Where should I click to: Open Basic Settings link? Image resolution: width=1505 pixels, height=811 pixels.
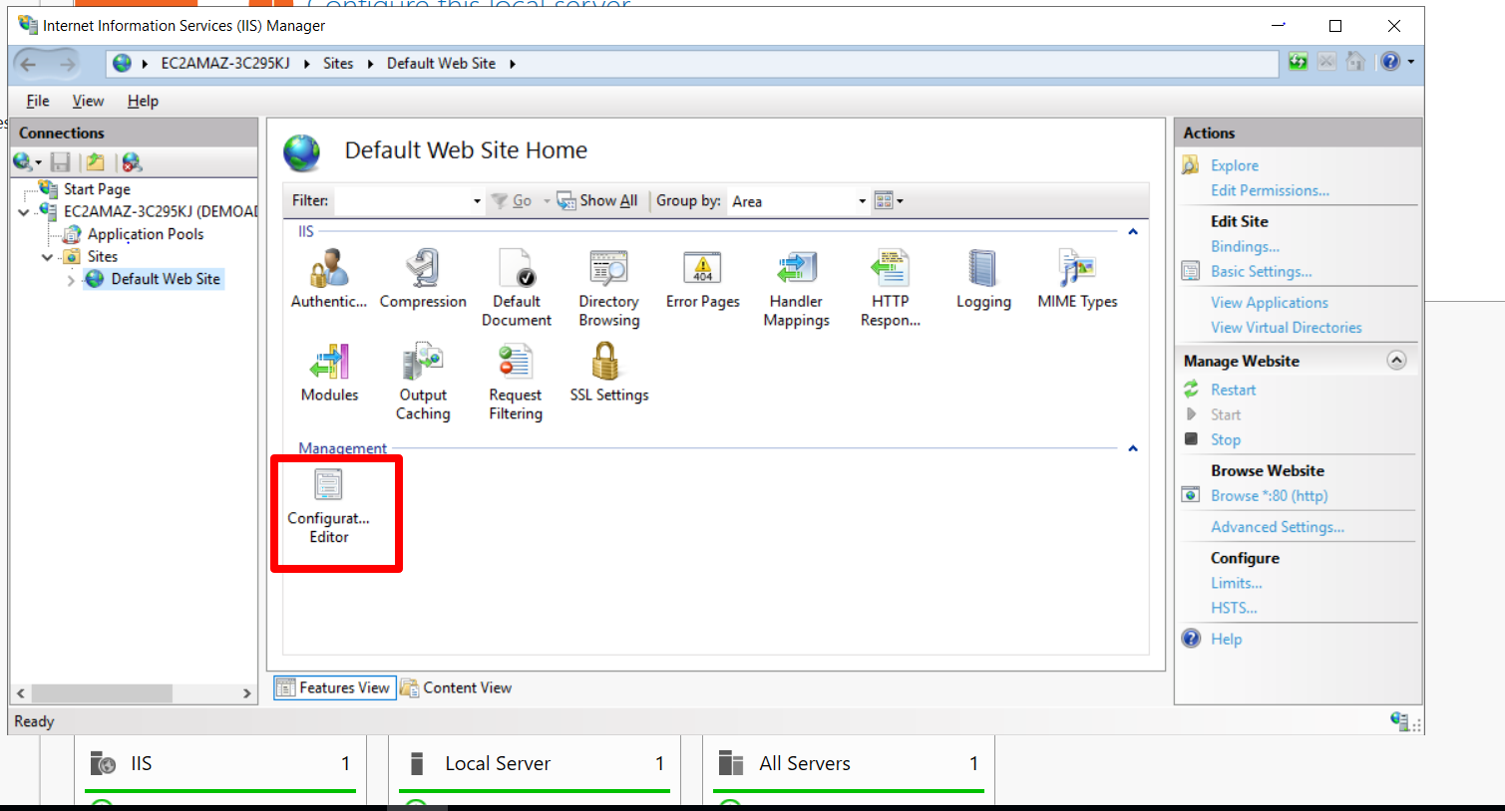[1261, 271]
